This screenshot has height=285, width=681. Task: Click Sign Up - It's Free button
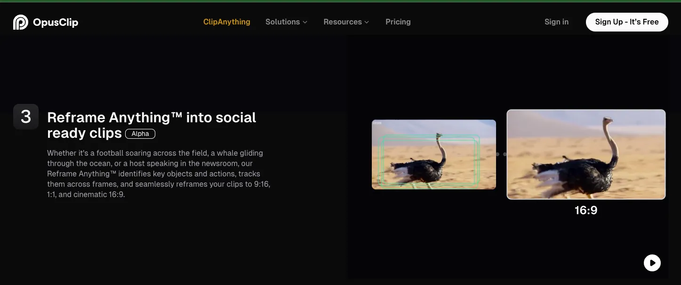(x=627, y=22)
